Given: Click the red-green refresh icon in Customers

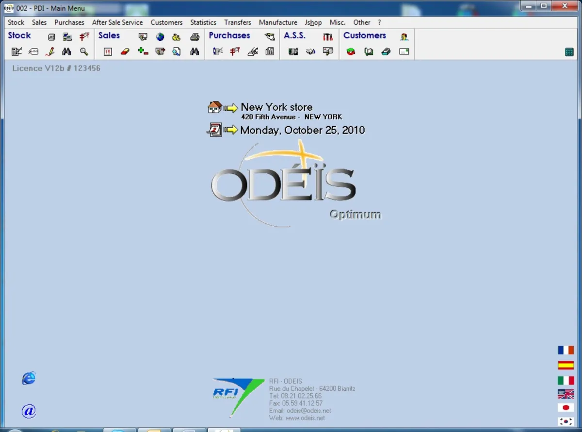Looking at the screenshot, I should [351, 51].
